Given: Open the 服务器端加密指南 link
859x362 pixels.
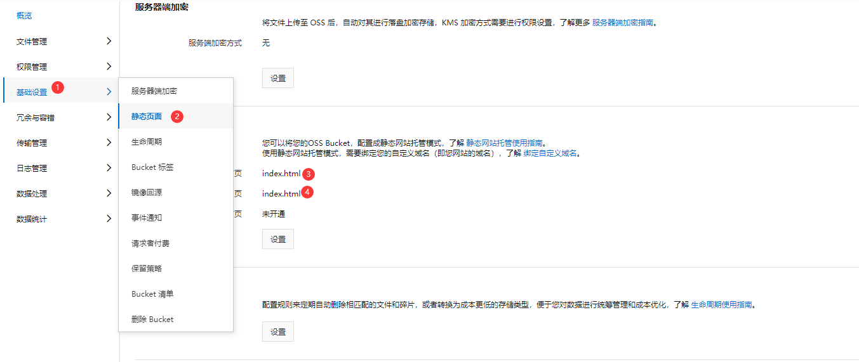Looking at the screenshot, I should pyautogui.click(x=623, y=23).
